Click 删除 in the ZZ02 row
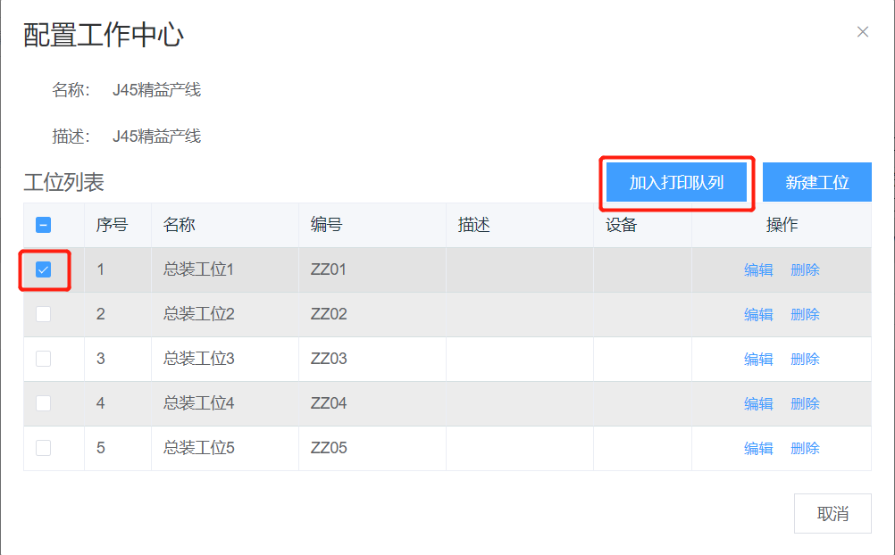895x555 pixels. [x=805, y=315]
